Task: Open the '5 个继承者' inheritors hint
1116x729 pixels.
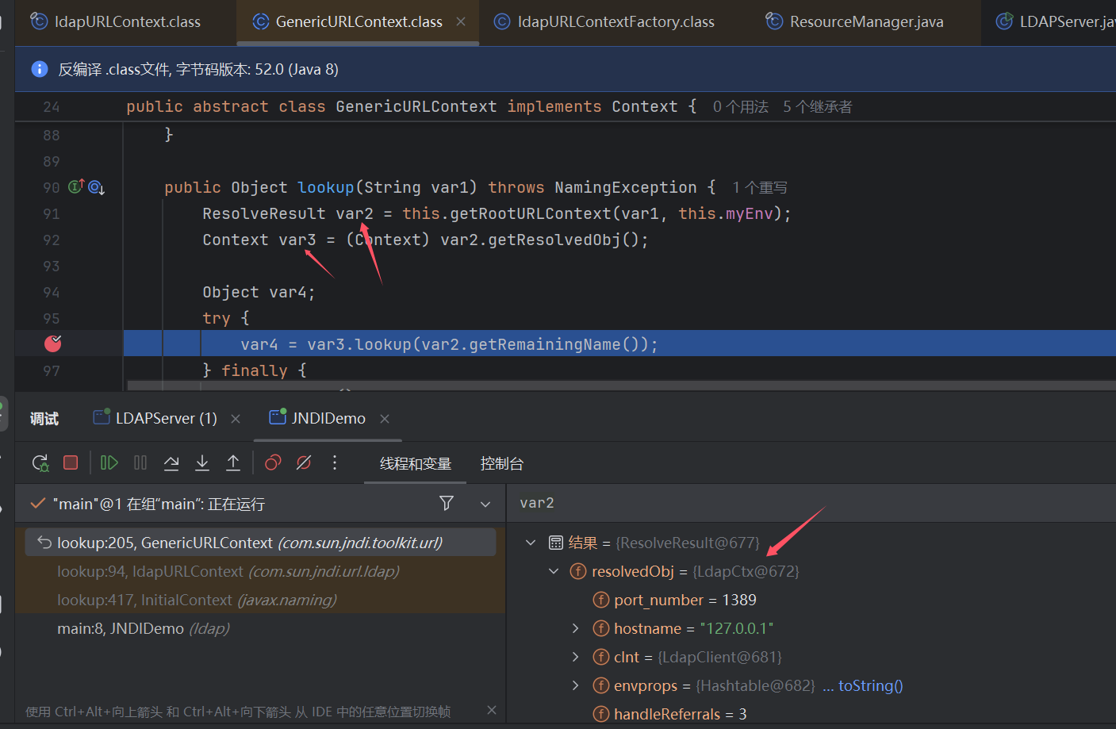Action: click(x=818, y=106)
